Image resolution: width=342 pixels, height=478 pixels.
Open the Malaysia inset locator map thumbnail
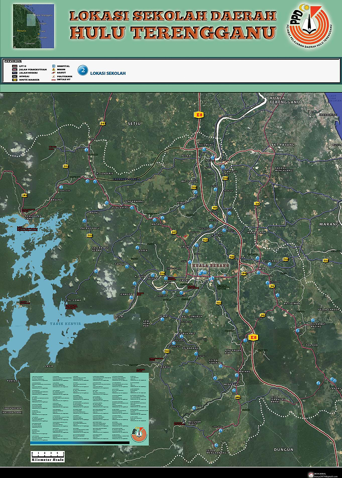pos(34,26)
